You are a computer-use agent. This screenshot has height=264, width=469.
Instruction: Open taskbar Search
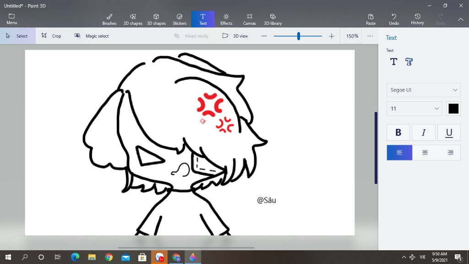[25, 257]
